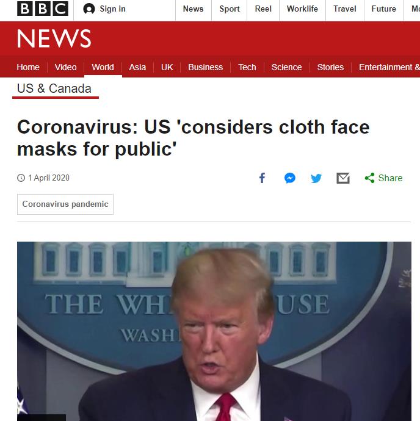The height and width of the screenshot is (421, 420).
Task: Open the Tech news tab
Action: [247, 67]
